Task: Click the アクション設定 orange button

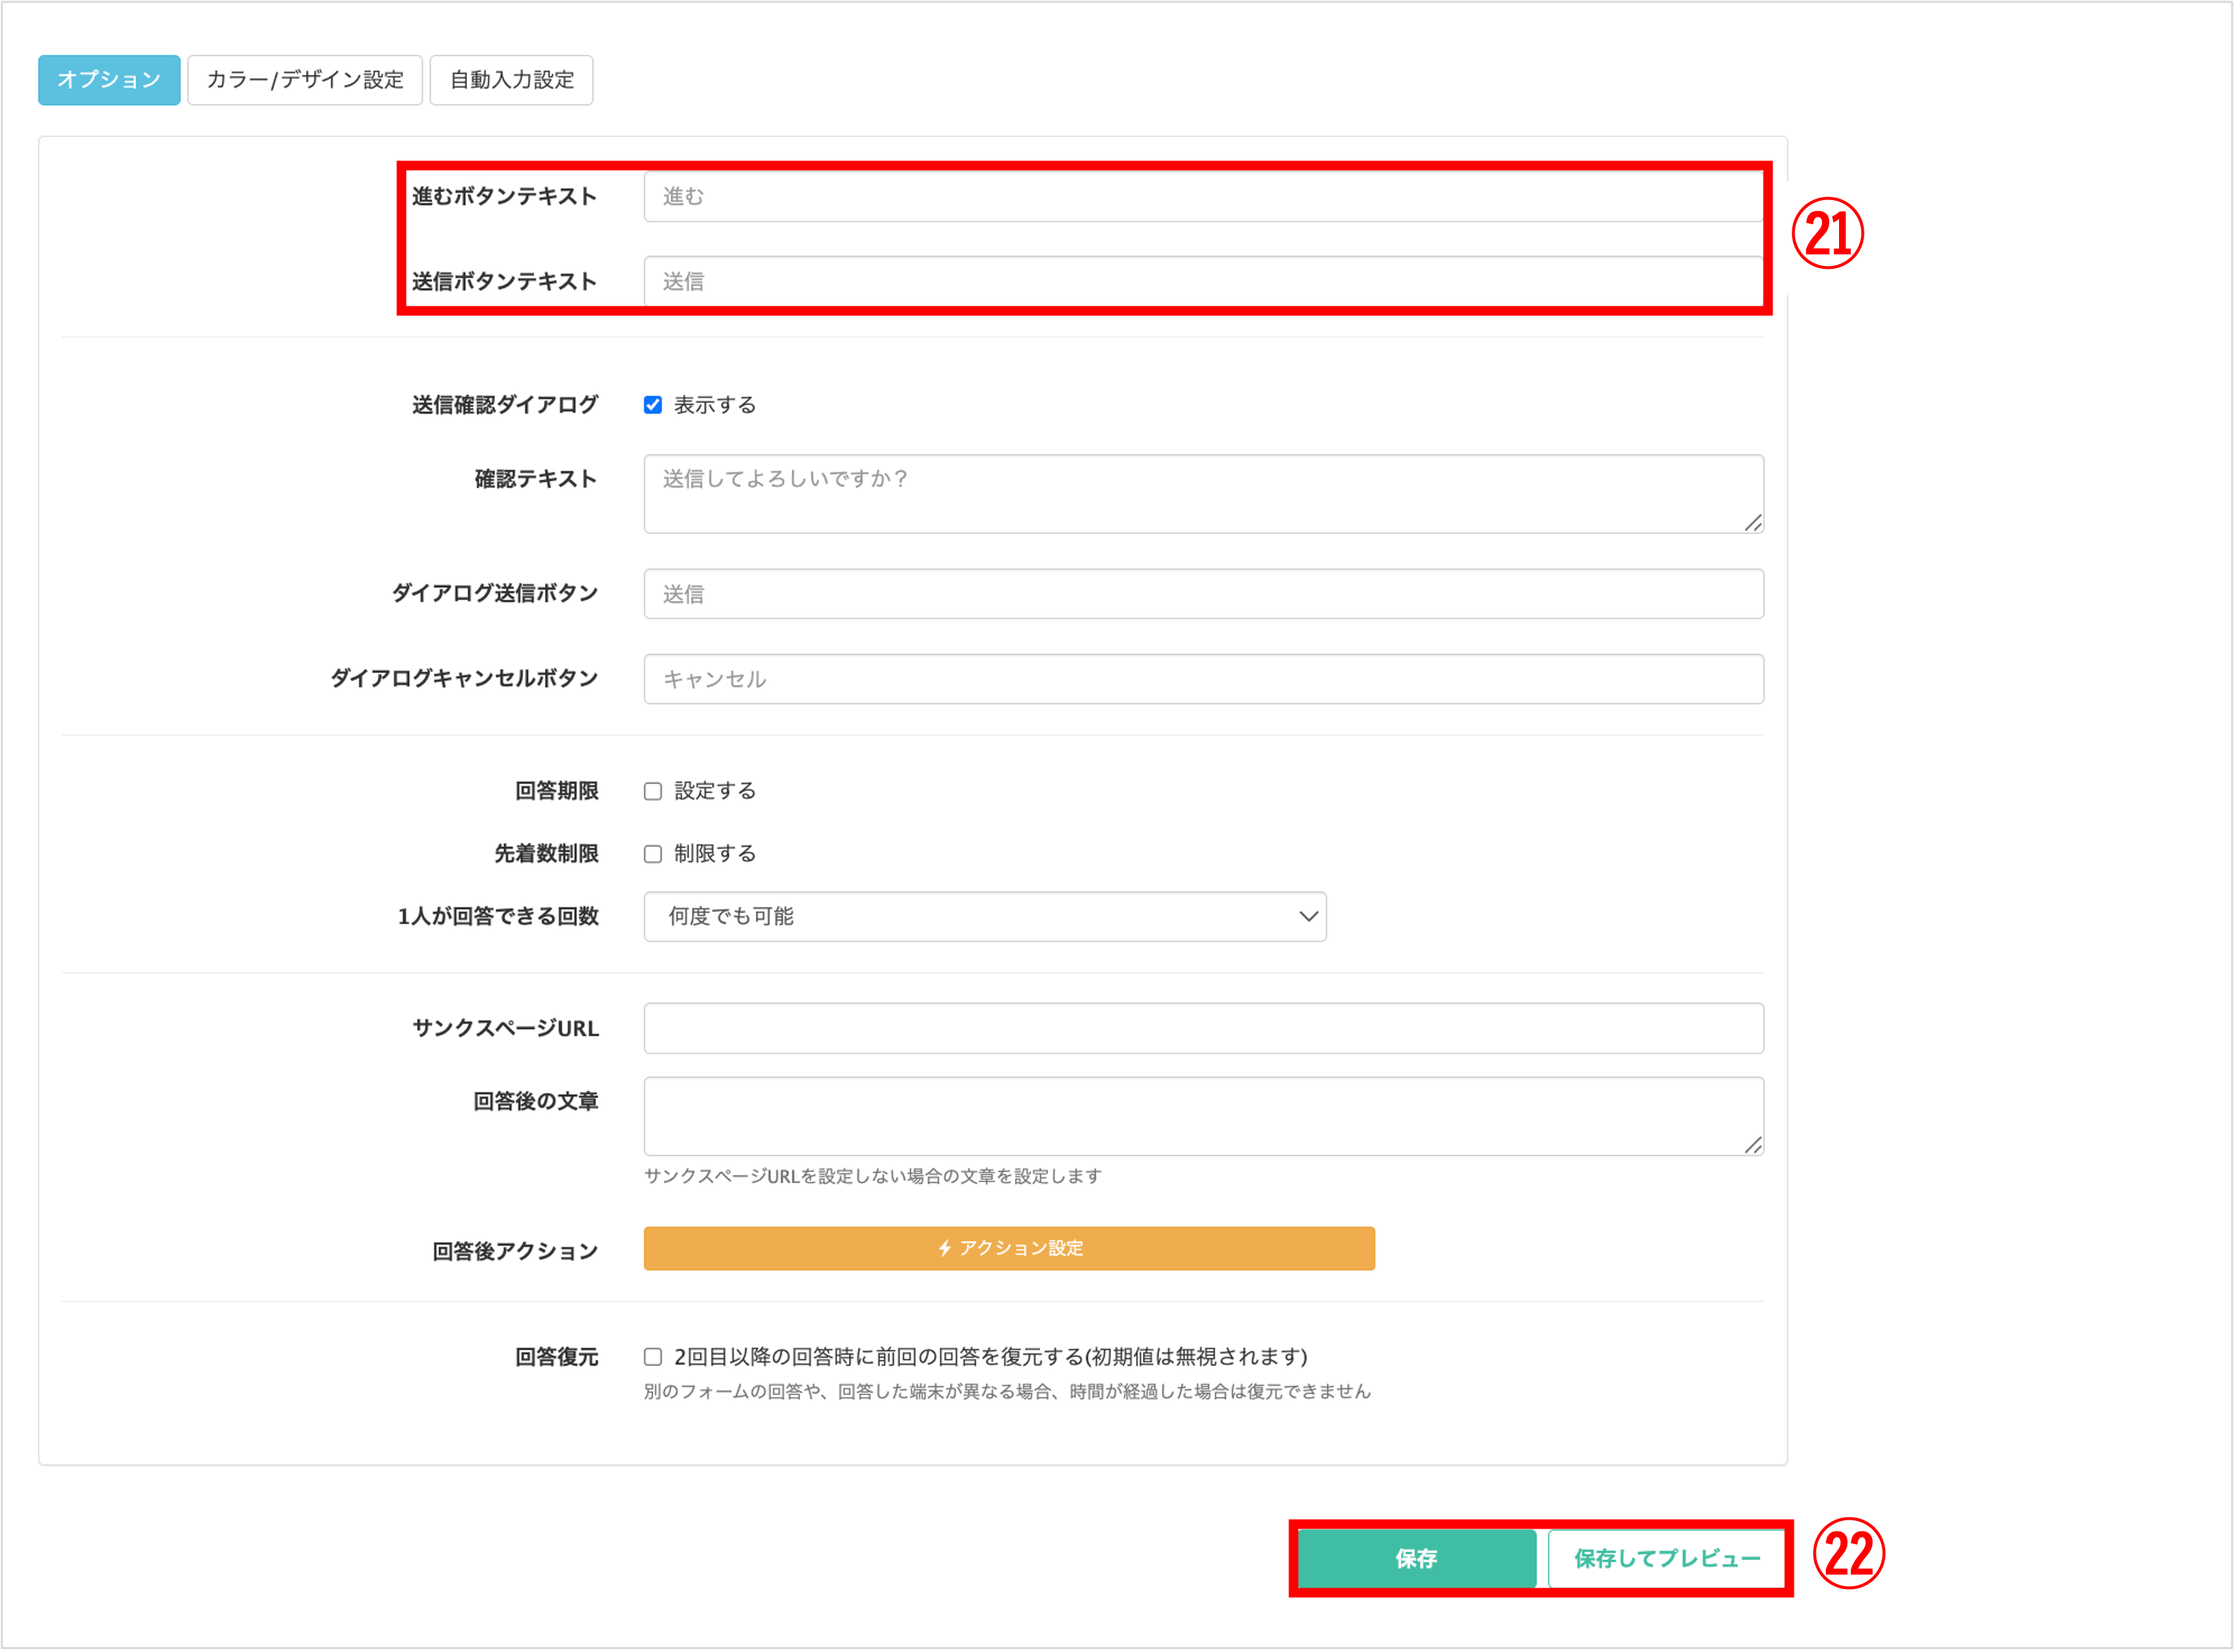Action: coord(1009,1249)
